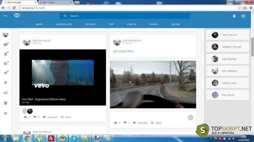
Task: Click in the Search field
Action: click(124, 16)
